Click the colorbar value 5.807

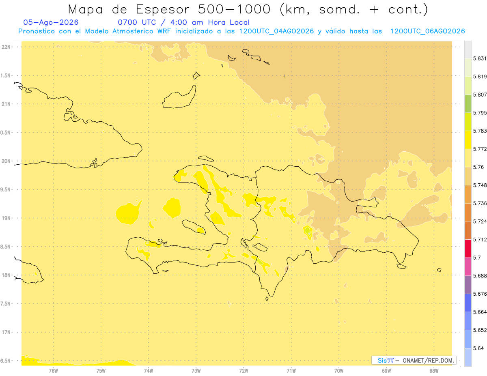point(480,95)
